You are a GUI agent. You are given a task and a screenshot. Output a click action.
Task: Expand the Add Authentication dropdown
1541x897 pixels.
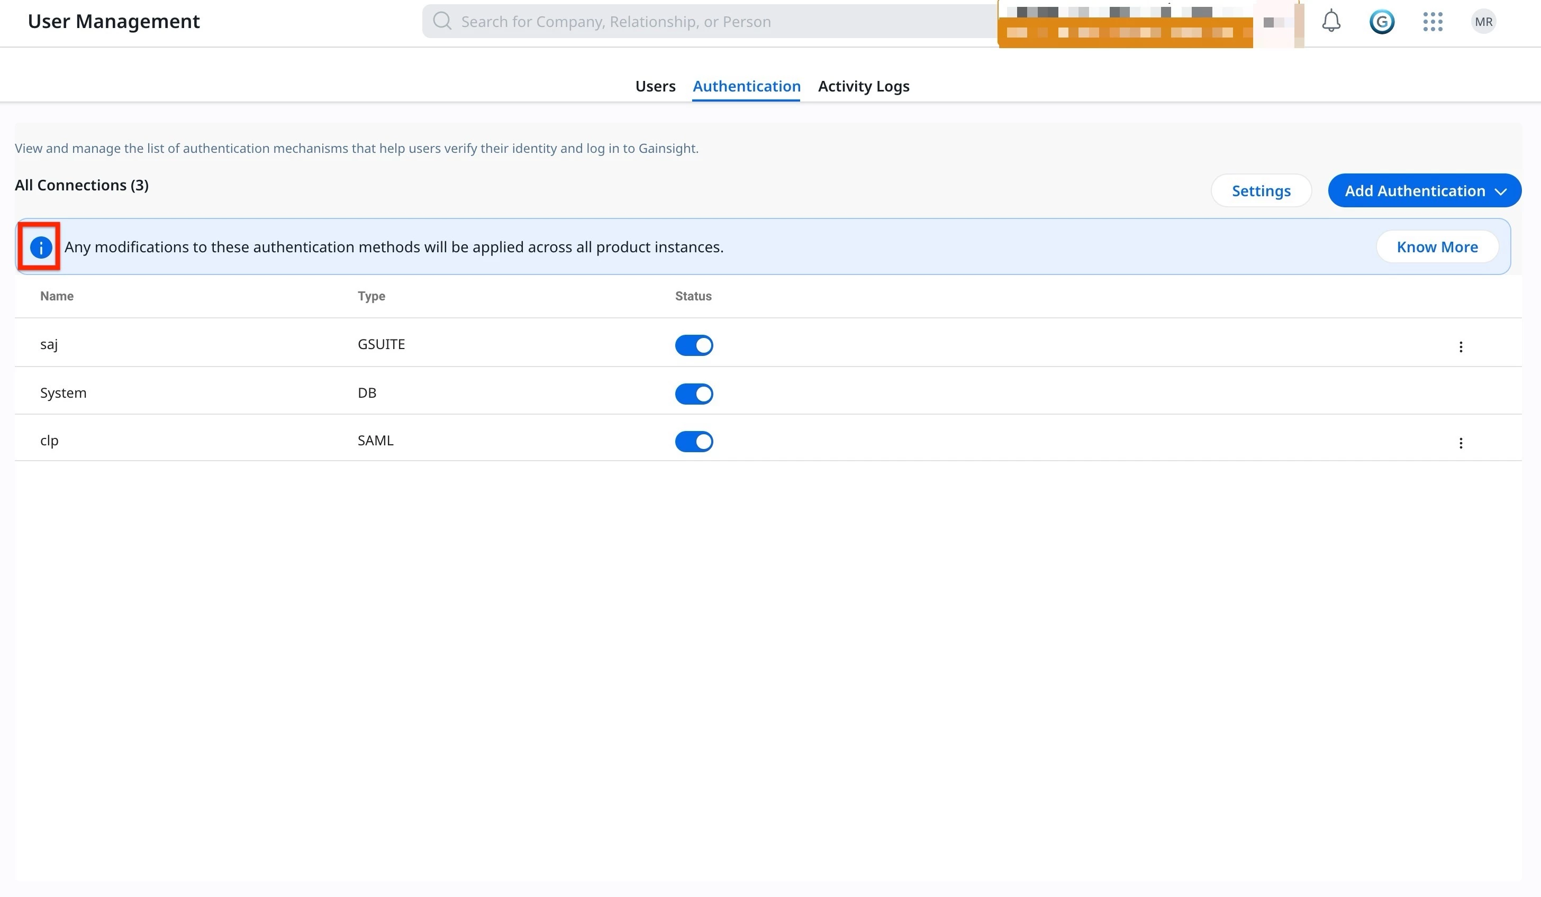coord(1424,190)
